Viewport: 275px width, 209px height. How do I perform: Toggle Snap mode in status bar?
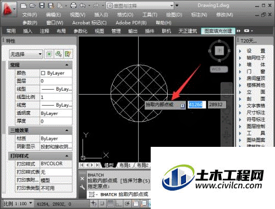(102, 203)
